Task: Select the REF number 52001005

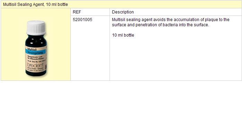Action: [83, 20]
